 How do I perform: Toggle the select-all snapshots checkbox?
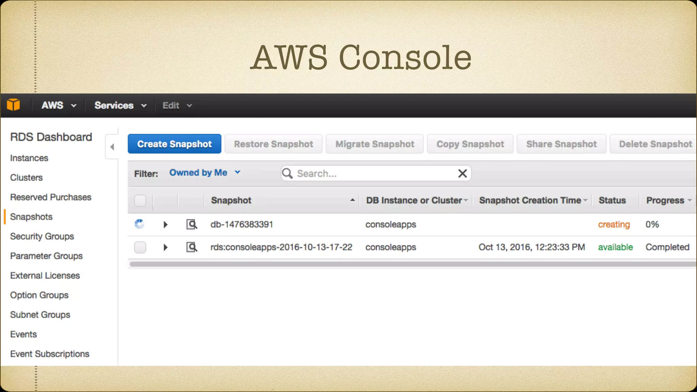(140, 200)
